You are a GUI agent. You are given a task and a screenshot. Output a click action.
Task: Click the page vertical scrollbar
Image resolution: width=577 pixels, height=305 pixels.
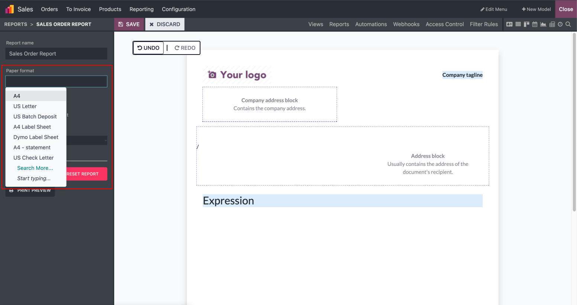click(574, 122)
